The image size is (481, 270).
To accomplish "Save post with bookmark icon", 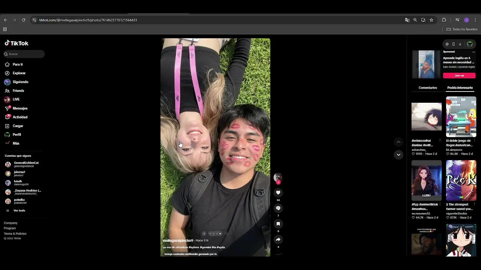I will (278, 224).
